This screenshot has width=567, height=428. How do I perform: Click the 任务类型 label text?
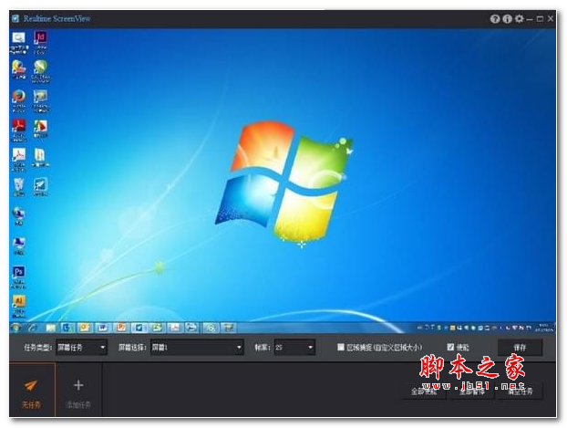click(38, 348)
